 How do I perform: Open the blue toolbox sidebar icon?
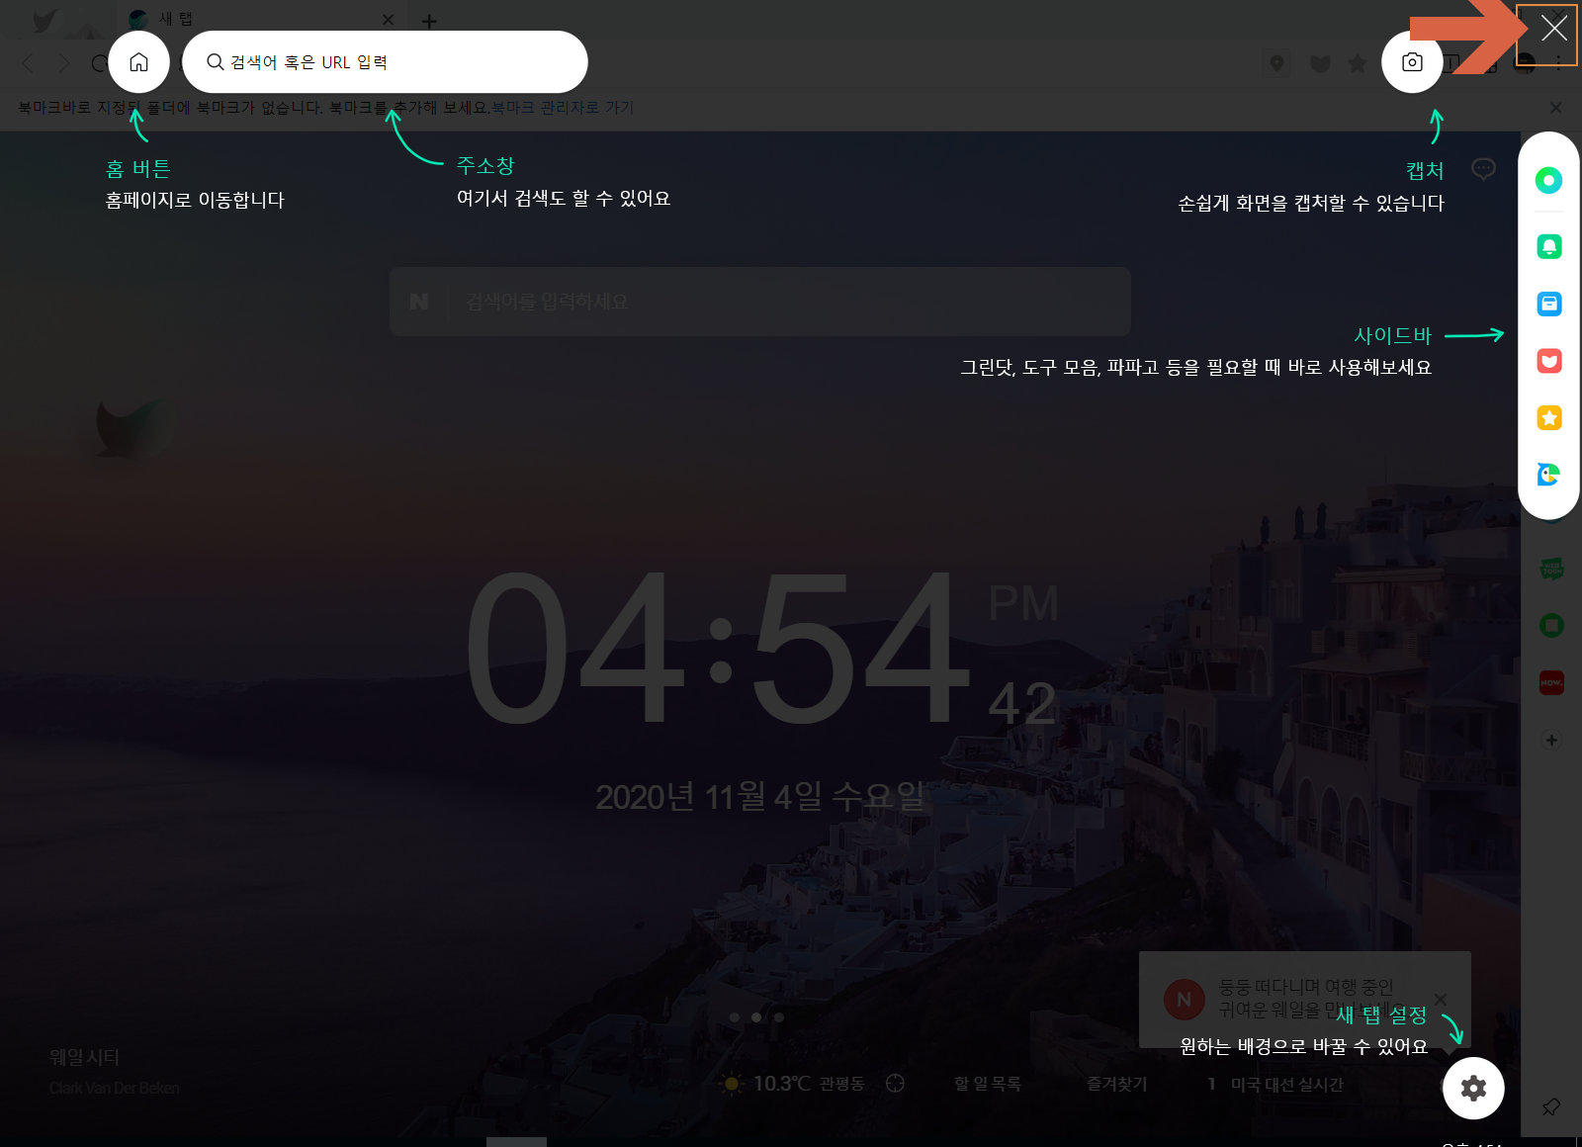1548,304
